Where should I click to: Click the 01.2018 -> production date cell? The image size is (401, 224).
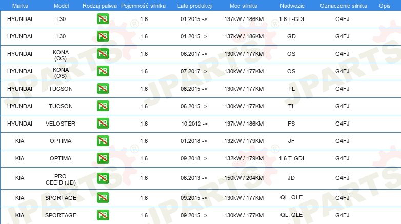[194, 141]
